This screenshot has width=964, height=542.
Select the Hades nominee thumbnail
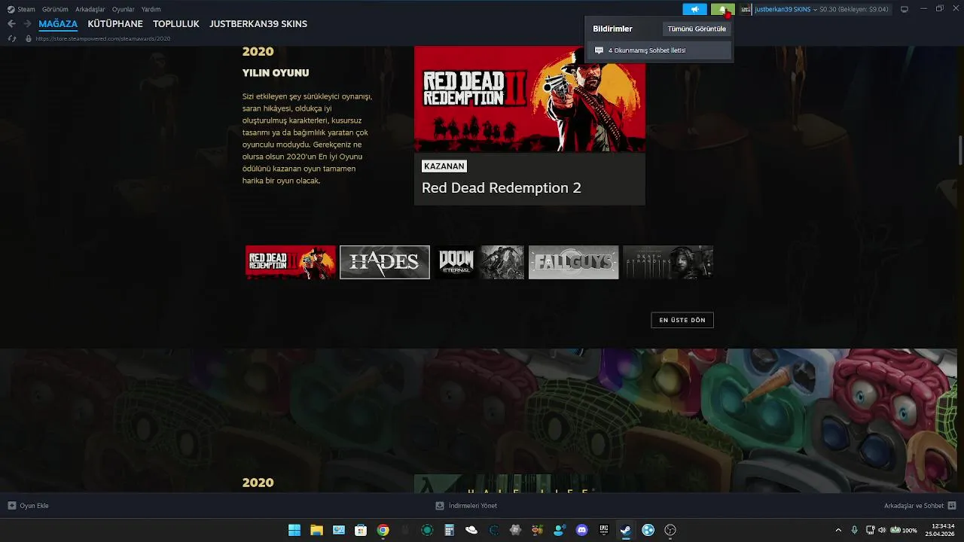(385, 262)
